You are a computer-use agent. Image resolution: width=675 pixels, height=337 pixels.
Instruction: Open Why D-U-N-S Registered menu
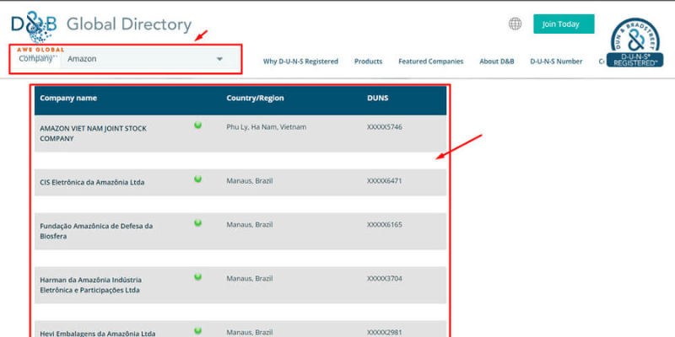[x=300, y=62]
